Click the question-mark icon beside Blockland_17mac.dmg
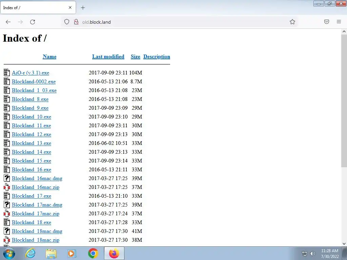The height and width of the screenshot is (260, 347). tap(7, 204)
